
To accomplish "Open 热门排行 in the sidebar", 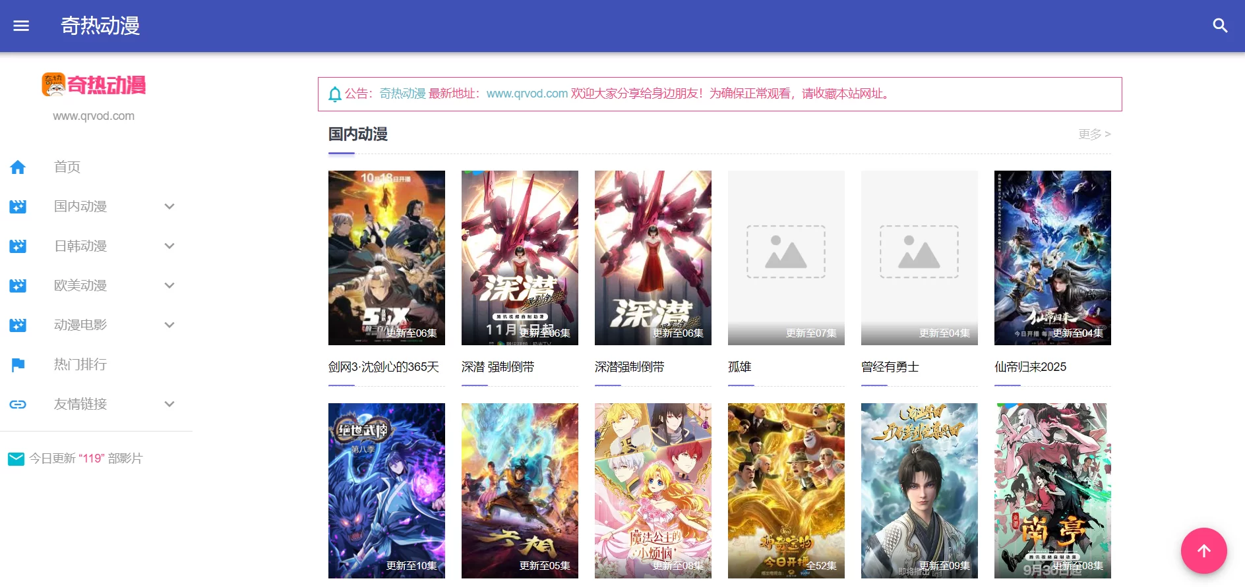I will pos(80,364).
